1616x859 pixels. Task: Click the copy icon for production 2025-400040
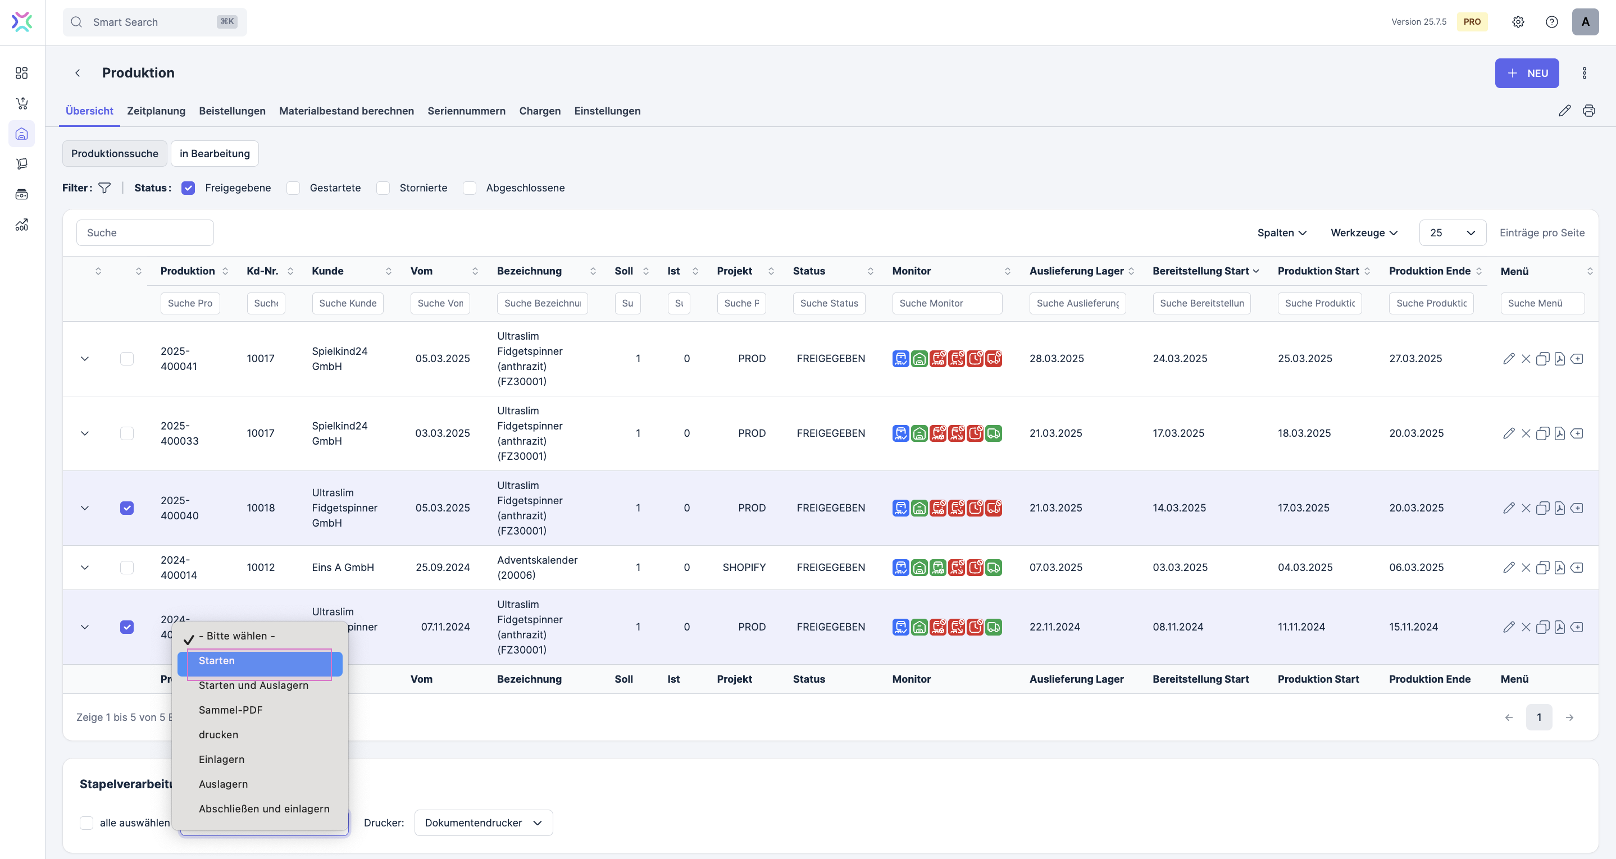[1542, 508]
